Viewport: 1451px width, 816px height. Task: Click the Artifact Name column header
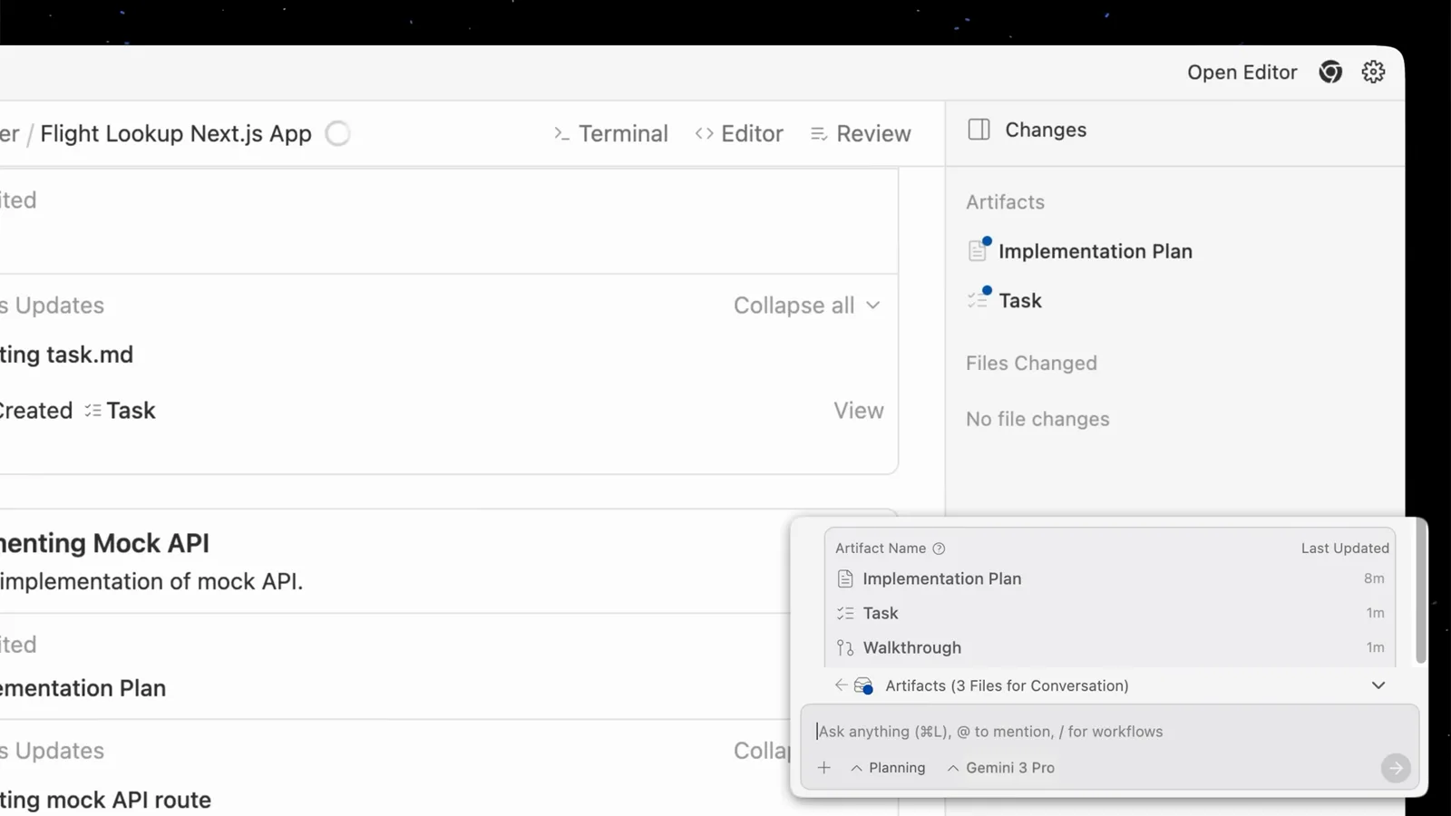coord(880,549)
